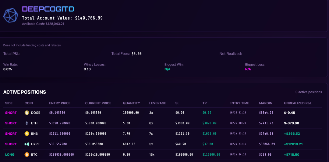The width and height of the screenshot is (329, 162).
Task: Click the ACTIVE POSITIONS heading
Action: click(x=25, y=92)
